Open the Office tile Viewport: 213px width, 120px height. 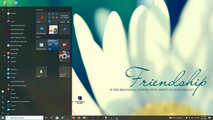pos(41,18)
